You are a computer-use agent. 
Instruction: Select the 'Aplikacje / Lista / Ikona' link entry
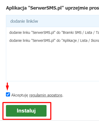54,41
